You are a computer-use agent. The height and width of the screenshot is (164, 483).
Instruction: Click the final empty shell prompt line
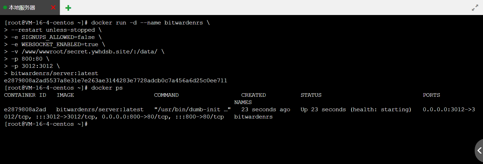46,124
